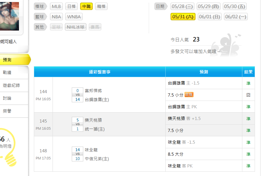Click the prediction 味全龍 客 -1.5
Image resolution: width=265 pixels, height=176 pixels.
(x=181, y=142)
